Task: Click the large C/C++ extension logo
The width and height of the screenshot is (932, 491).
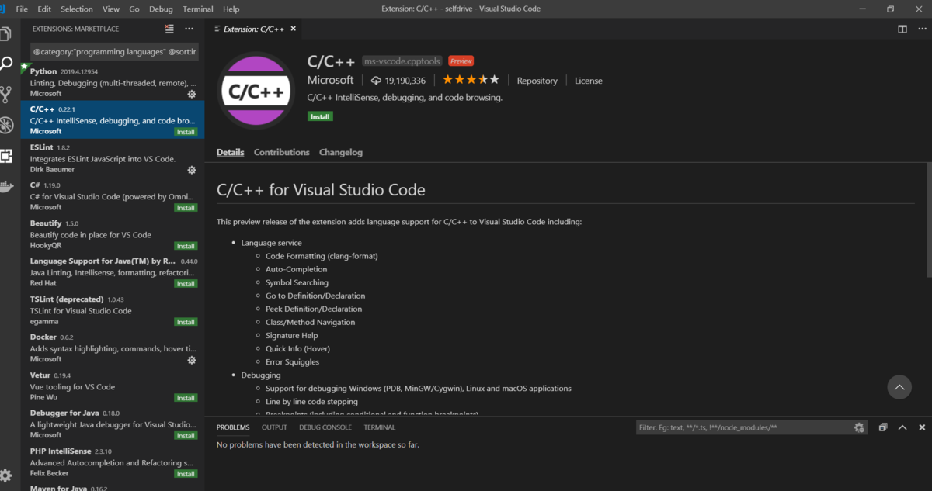Action: click(257, 92)
